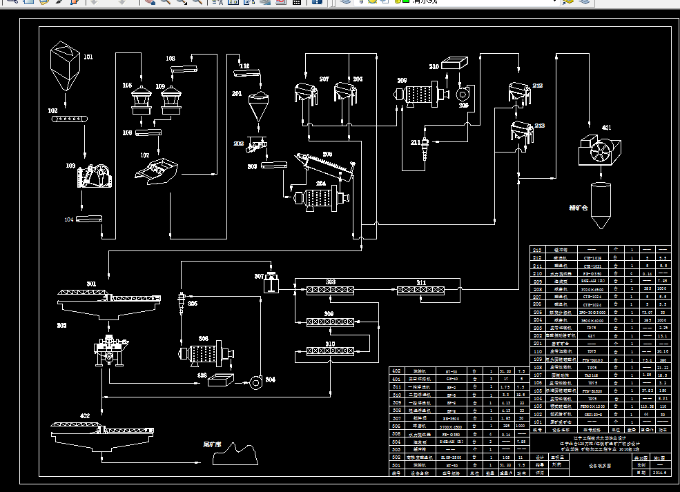Select the raw ore bin symbol labeled 101

[x=65, y=66]
